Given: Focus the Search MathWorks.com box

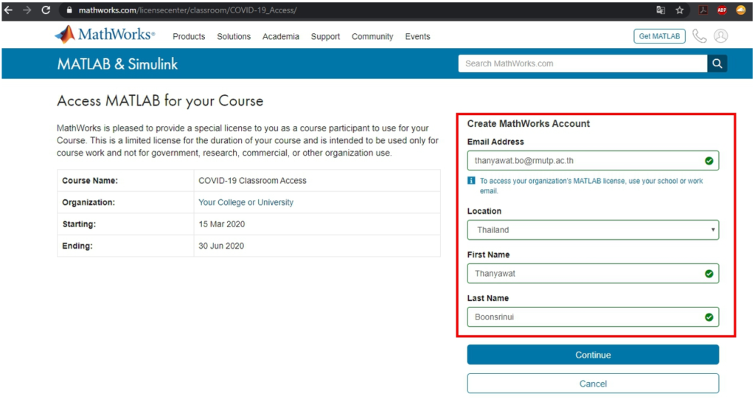Looking at the screenshot, I should point(582,63).
